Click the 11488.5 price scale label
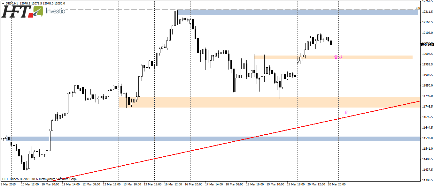Viewport: 434px width, 187px height. click(x=427, y=159)
